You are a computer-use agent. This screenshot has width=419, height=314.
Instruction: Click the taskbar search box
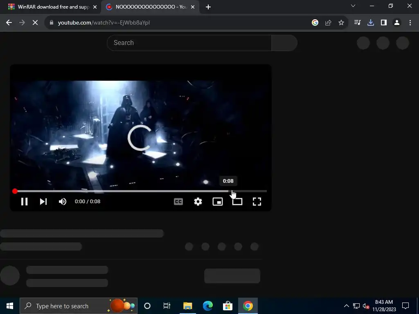click(x=79, y=306)
